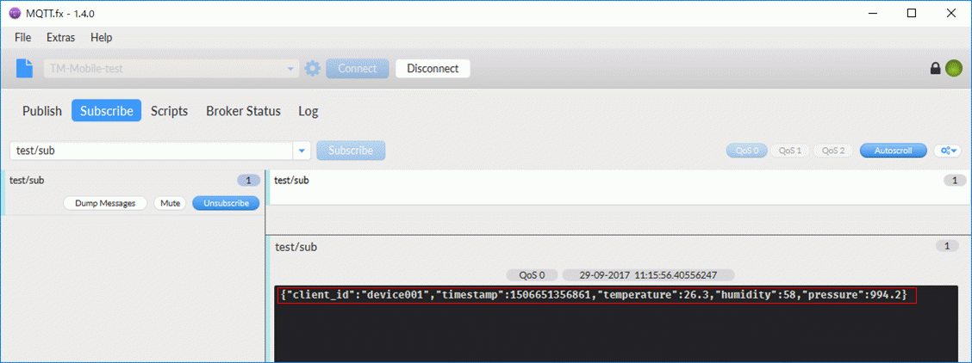
Task: Switch to the Broker Status tab
Action: pos(244,111)
